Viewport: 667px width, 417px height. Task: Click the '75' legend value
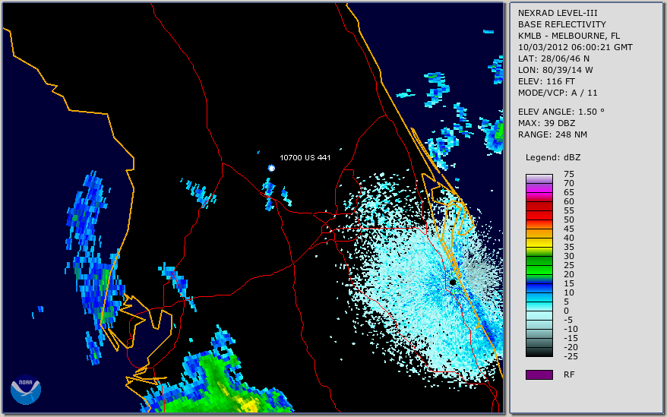569,174
